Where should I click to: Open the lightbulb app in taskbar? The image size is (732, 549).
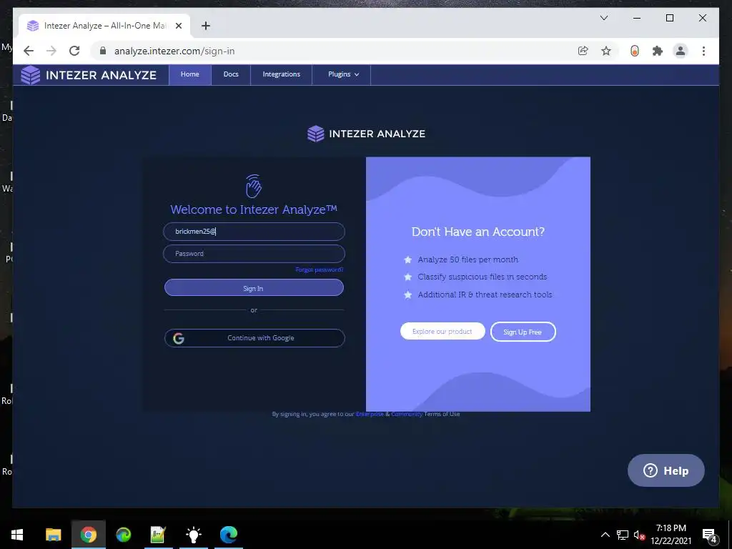pyautogui.click(x=193, y=535)
